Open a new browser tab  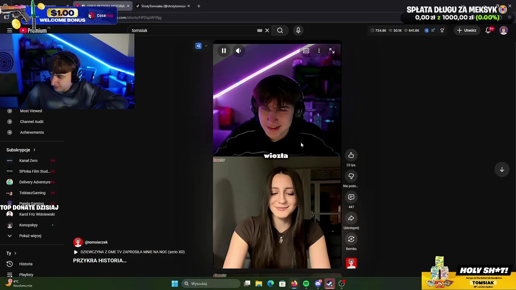click(x=199, y=6)
